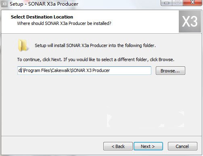Click the drive letter 'd' in path field

tap(19, 70)
